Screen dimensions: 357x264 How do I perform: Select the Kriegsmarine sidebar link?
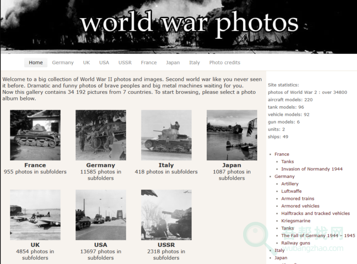296,221
